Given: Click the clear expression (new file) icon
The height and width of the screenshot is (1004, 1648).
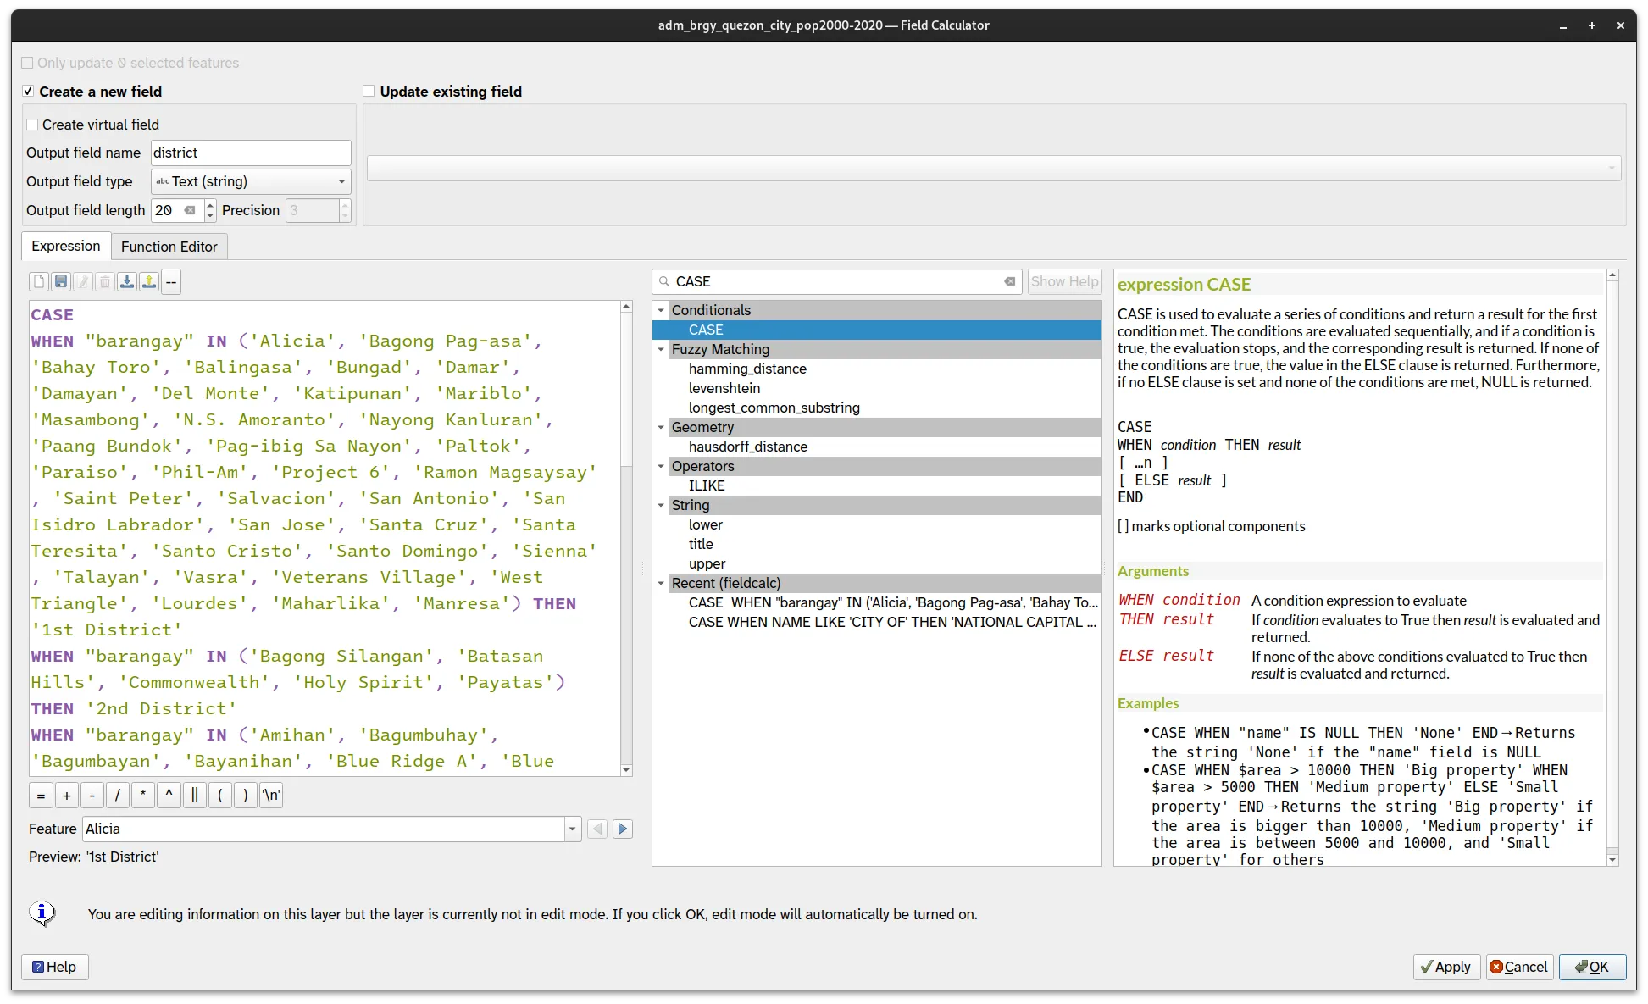Looking at the screenshot, I should [x=39, y=281].
